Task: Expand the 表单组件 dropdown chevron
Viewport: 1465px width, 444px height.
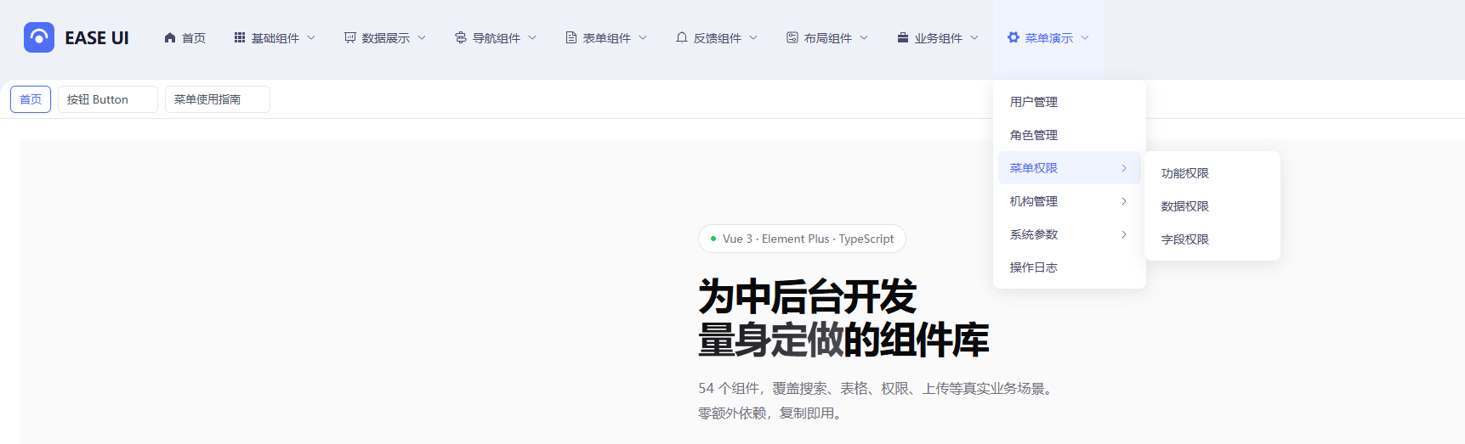Action: (643, 37)
